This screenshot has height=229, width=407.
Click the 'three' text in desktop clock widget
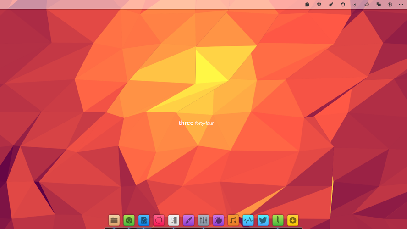click(186, 123)
